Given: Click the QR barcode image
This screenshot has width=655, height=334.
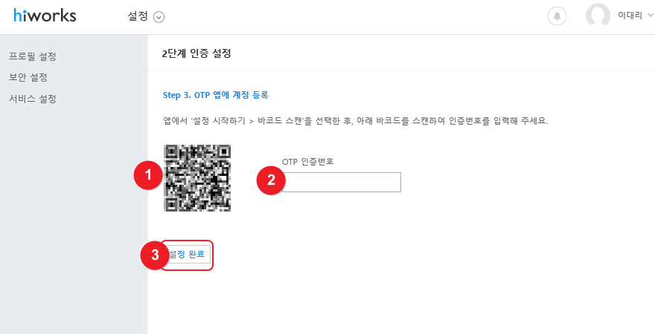Looking at the screenshot, I should click(197, 178).
